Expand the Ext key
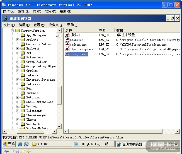Viewport: 182px width, 154px height. [18, 53]
